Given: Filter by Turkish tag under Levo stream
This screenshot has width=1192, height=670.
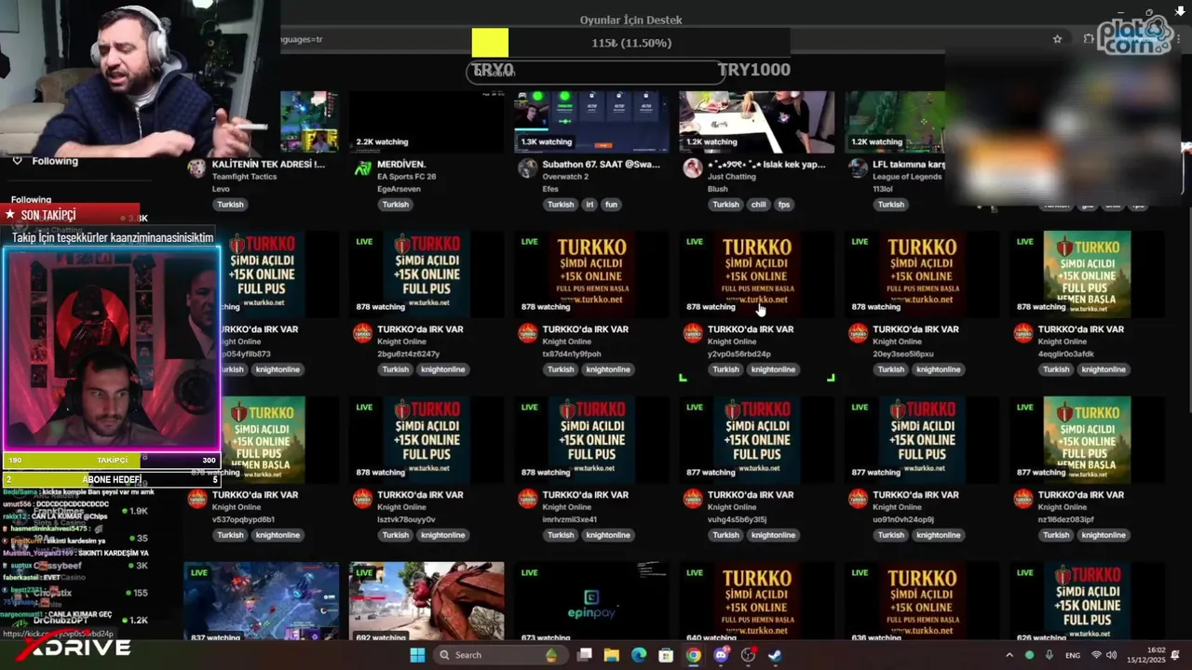Looking at the screenshot, I should [x=230, y=205].
